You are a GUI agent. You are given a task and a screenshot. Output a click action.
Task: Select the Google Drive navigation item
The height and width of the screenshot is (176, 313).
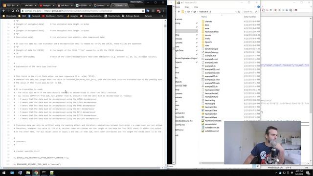pos(179,50)
